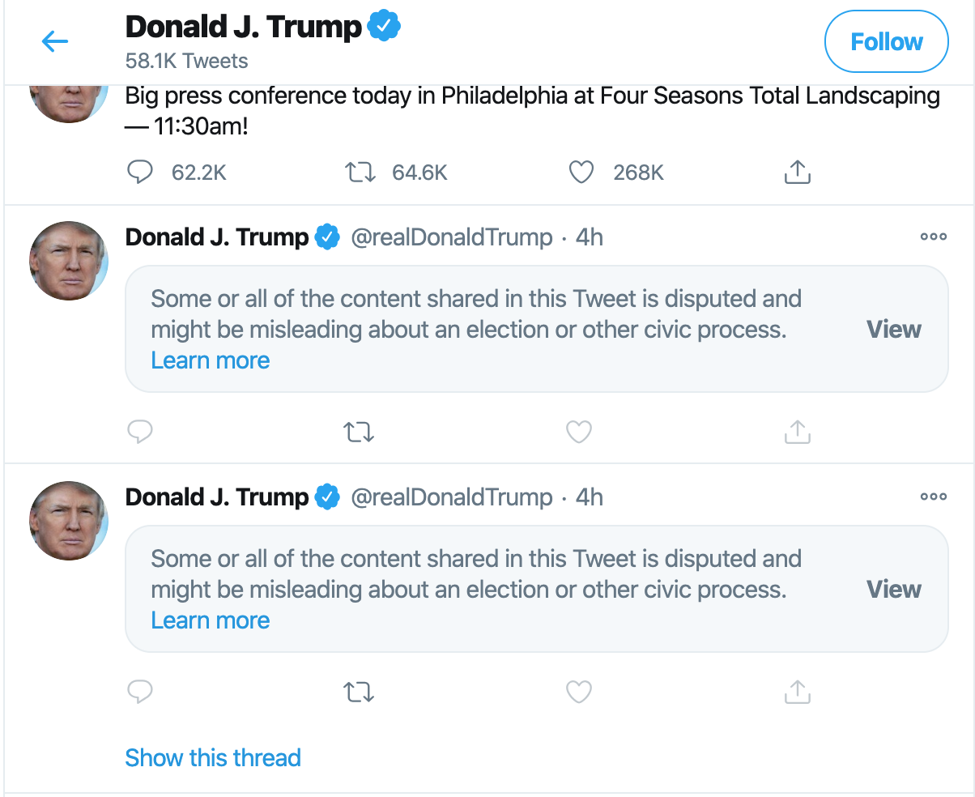Share the second disputed tweet

click(x=797, y=692)
